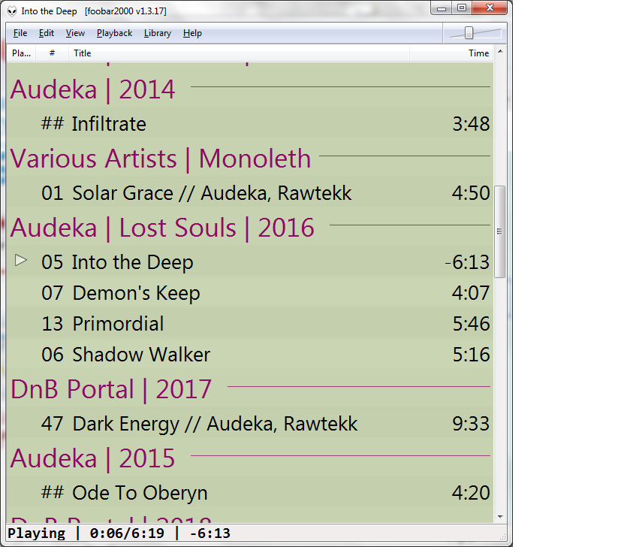The image size is (621, 547).
Task: Open the View menu
Action: [75, 33]
